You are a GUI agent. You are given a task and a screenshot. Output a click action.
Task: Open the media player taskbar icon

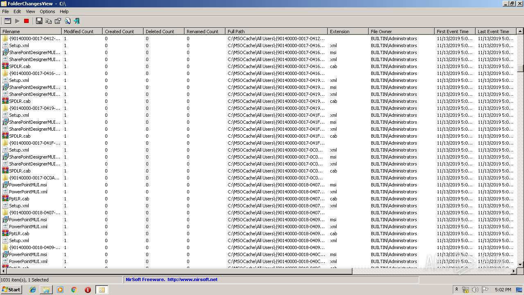pos(60,290)
